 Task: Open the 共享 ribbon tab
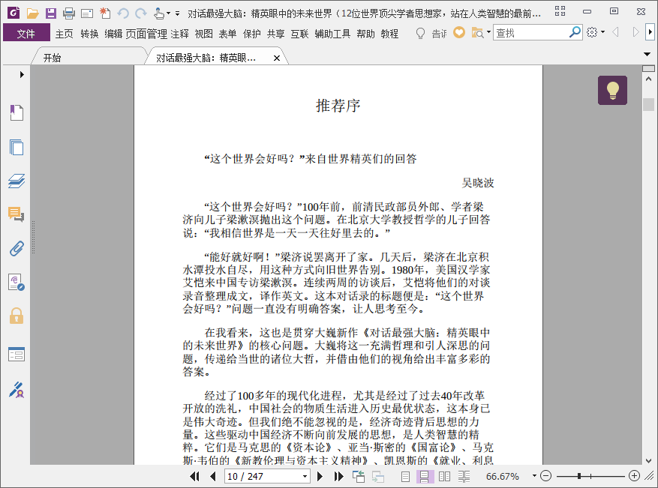tap(275, 34)
